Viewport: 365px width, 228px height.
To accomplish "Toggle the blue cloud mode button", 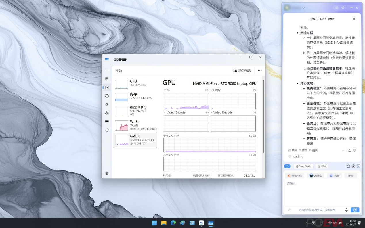I will (x=287, y=166).
